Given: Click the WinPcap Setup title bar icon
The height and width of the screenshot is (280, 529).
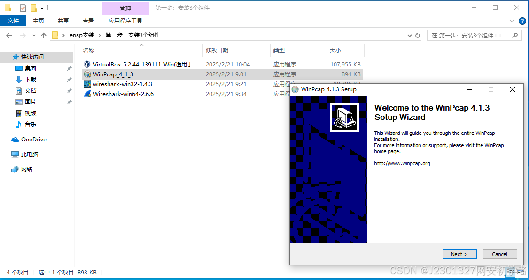Looking at the screenshot, I should point(296,89).
